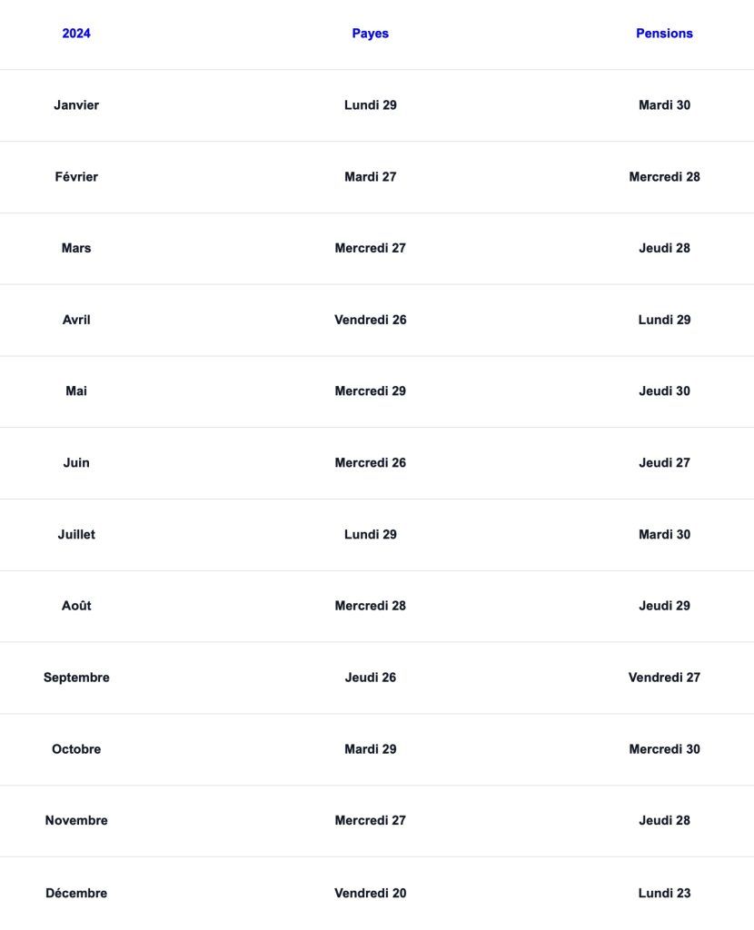Click the Payes column header

[x=371, y=34]
